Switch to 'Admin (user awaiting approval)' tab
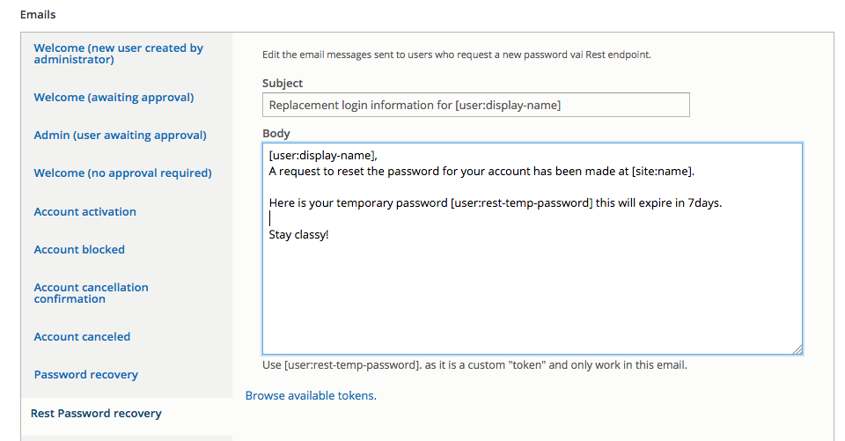The height and width of the screenshot is (441, 845). coord(121,136)
